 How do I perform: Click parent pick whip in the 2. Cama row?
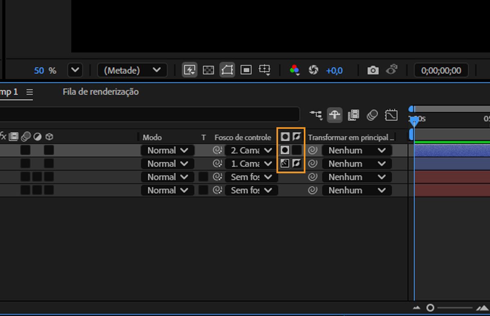pyautogui.click(x=312, y=150)
